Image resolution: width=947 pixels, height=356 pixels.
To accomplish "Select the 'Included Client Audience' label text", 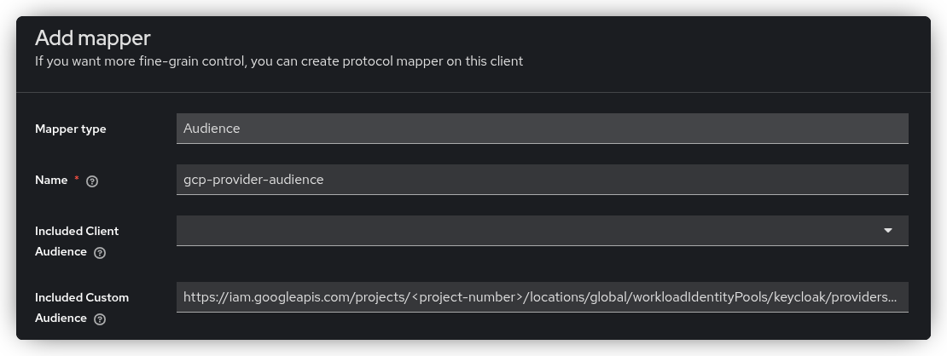I will [77, 232].
